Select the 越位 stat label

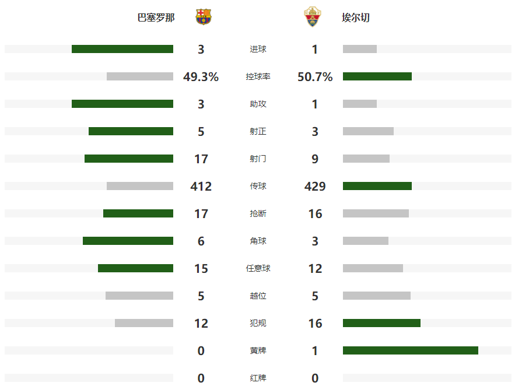[258, 296]
